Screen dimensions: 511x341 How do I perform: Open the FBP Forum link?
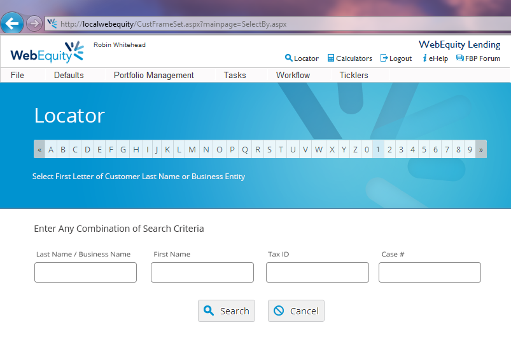point(478,58)
